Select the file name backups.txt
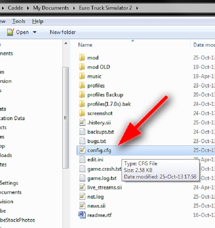 [101, 132]
